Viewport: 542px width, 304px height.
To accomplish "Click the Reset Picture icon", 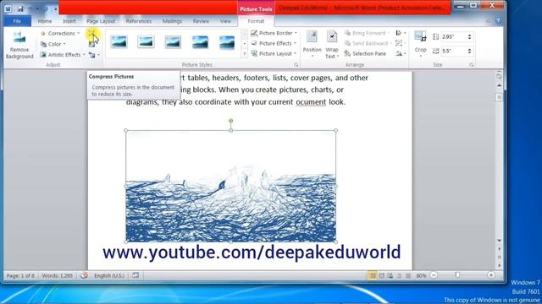I will click(91, 55).
